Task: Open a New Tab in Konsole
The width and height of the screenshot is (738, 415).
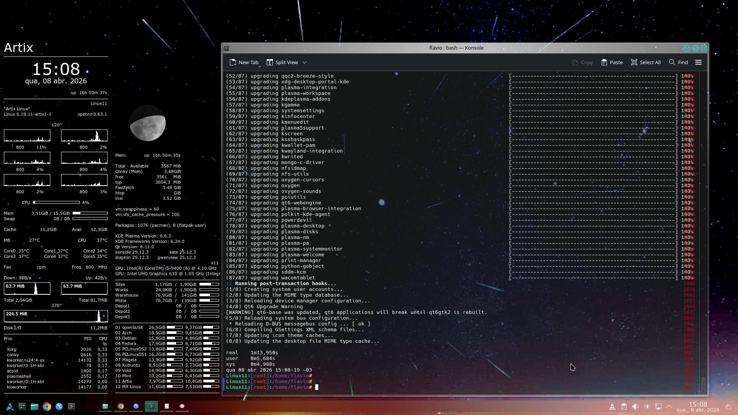Action: pos(244,62)
